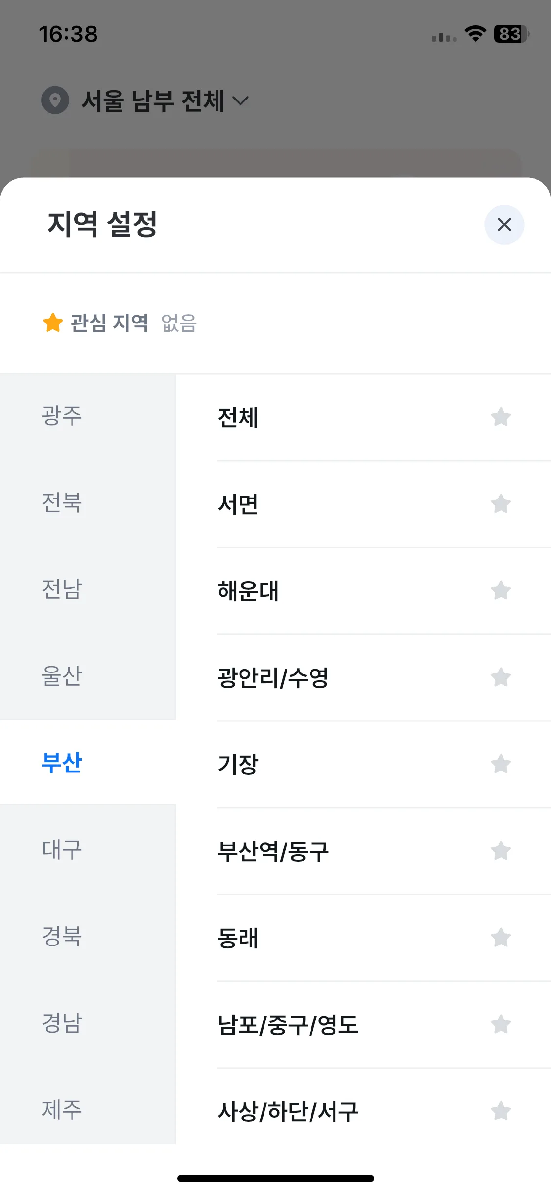The height and width of the screenshot is (1194, 551).
Task: Tap the star beside 광안리/수영
Action: pos(501,677)
